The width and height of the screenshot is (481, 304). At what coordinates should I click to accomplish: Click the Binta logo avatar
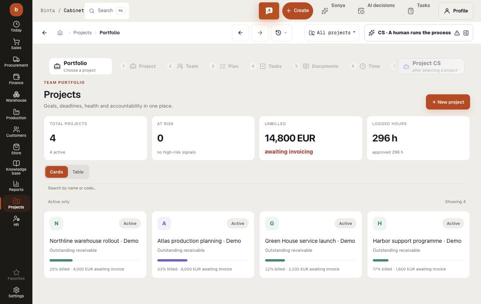pyautogui.click(x=16, y=9)
